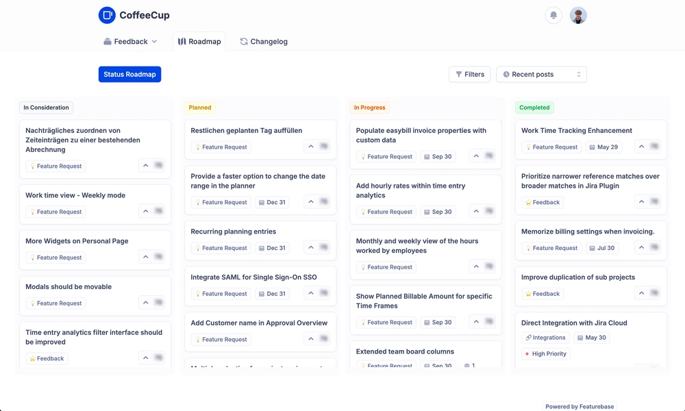Expand the Feedback dropdown tab
The height and width of the screenshot is (411, 685).
pos(130,42)
